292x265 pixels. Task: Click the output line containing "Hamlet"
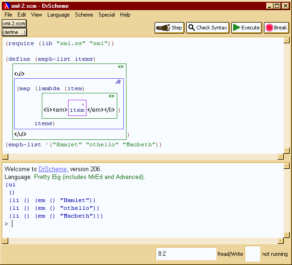(x=52, y=200)
